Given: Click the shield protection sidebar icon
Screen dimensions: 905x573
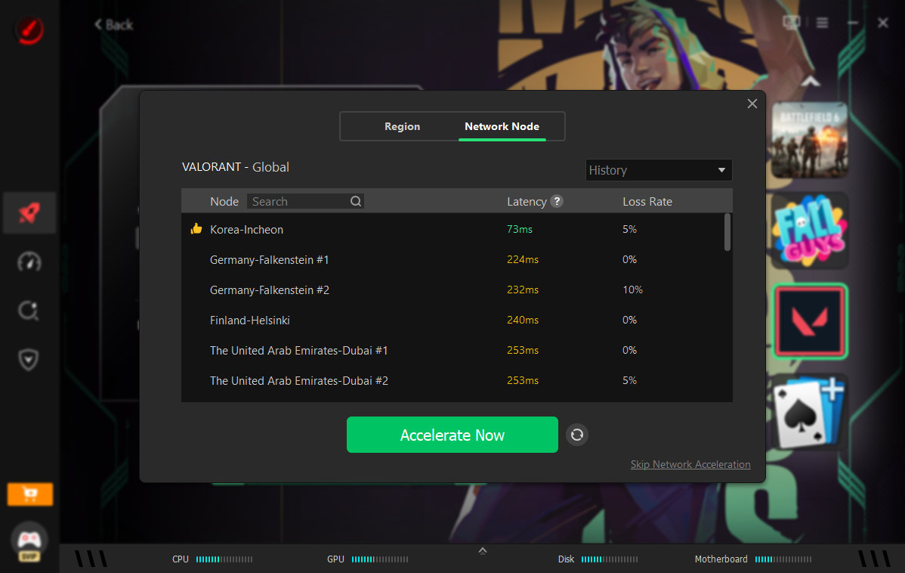Looking at the screenshot, I should (x=29, y=359).
